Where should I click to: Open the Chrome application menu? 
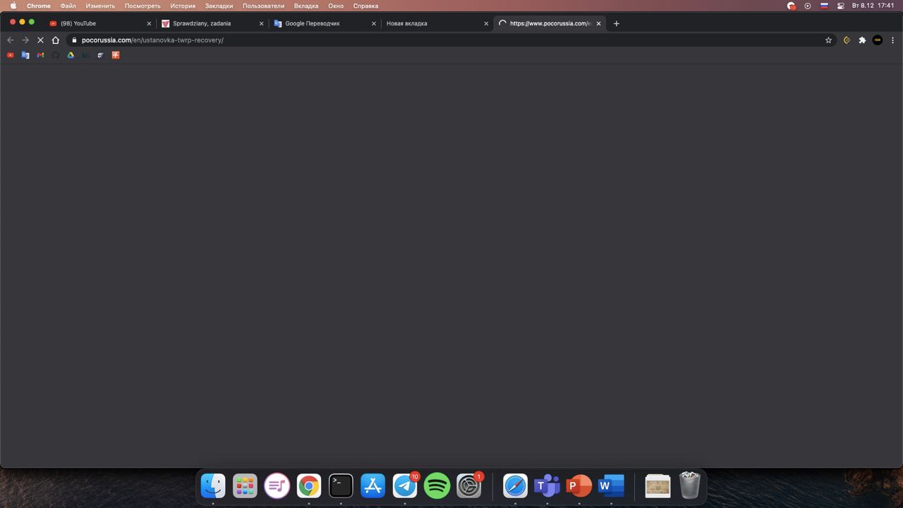pos(39,6)
